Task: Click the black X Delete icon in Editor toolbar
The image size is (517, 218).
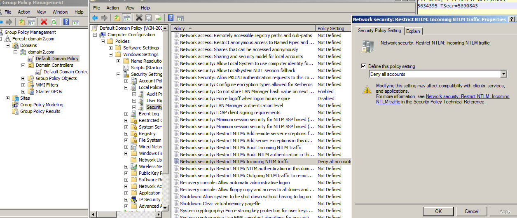Action: [139, 18]
